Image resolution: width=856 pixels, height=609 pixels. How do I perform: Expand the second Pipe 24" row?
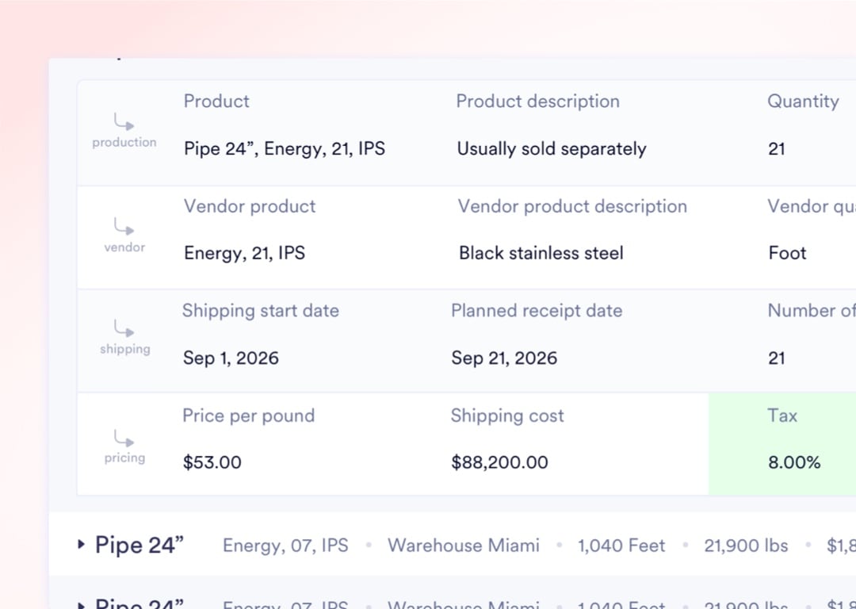pyautogui.click(x=82, y=603)
